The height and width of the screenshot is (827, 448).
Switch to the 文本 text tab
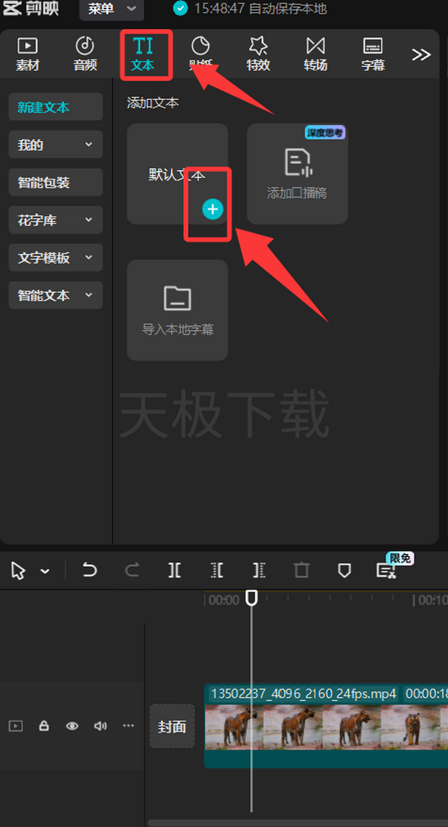(143, 54)
